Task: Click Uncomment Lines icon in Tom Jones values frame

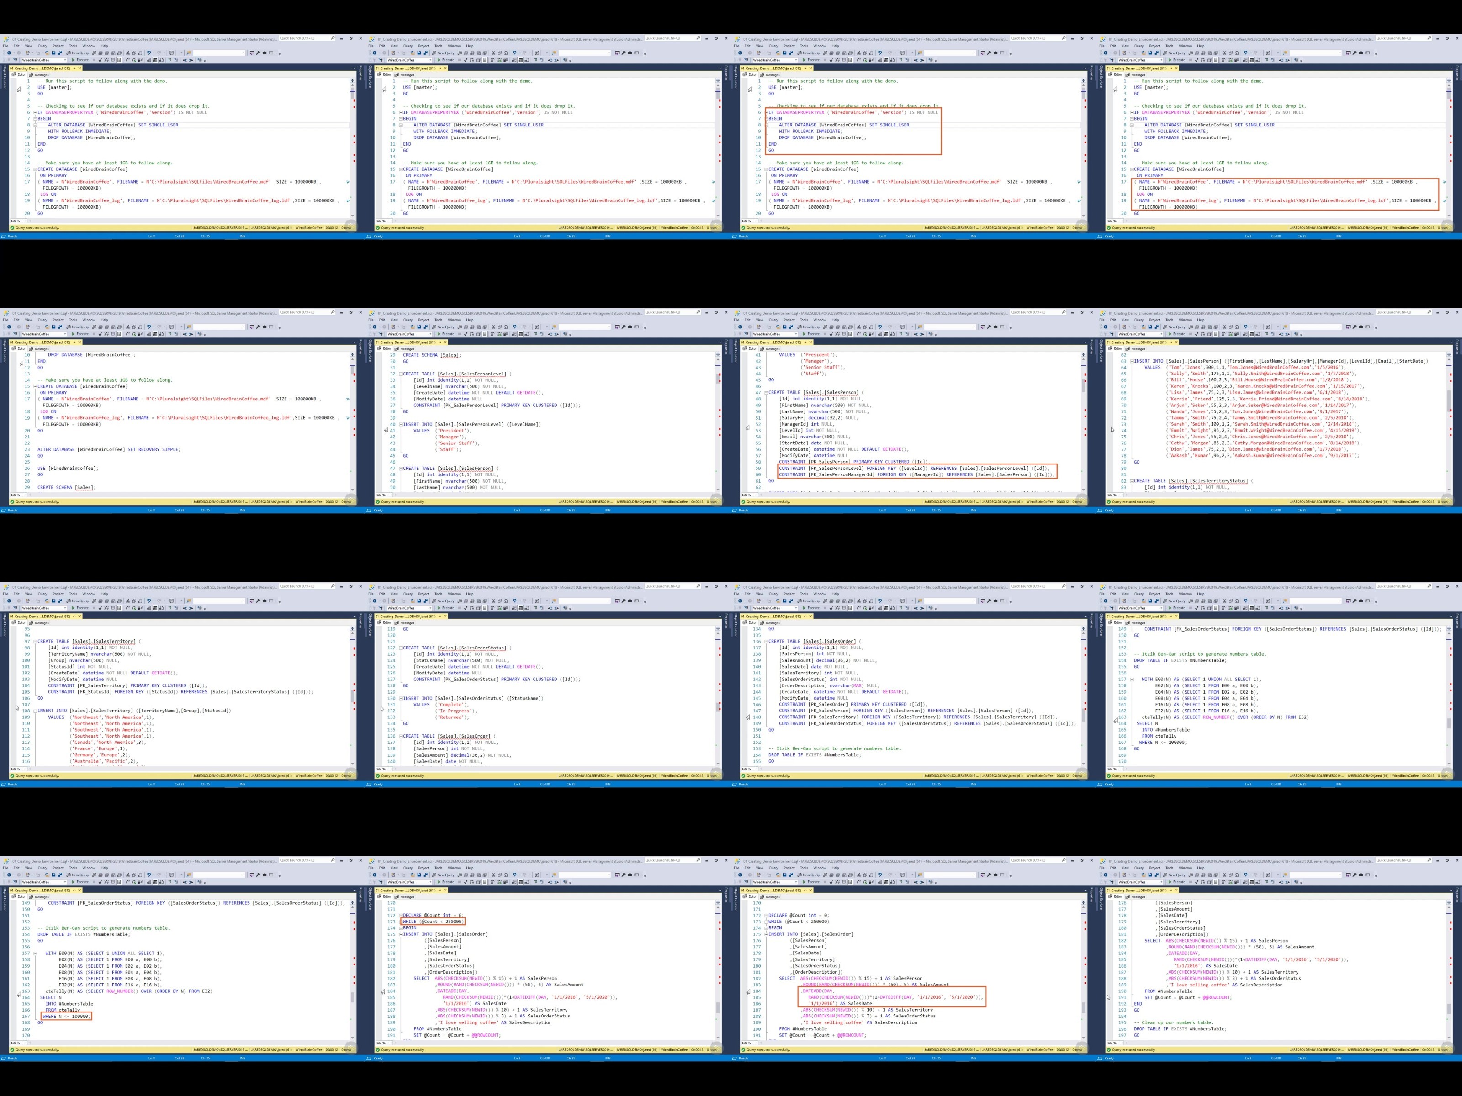Action: (x=1272, y=334)
